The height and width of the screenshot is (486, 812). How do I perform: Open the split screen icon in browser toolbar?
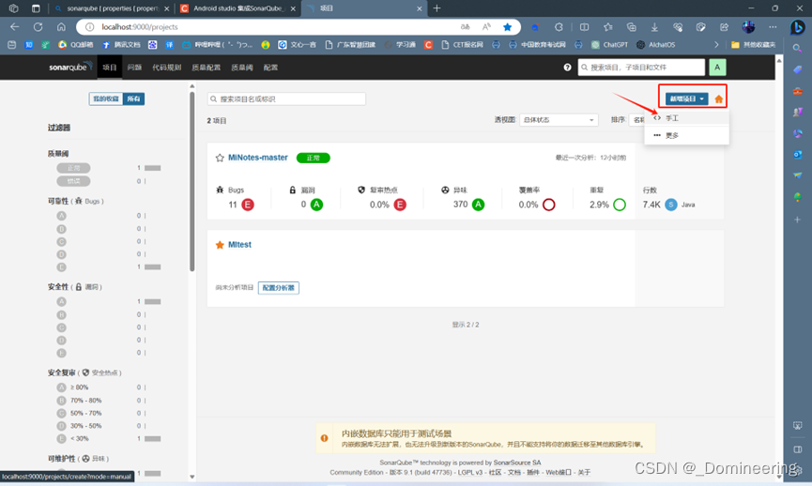pyautogui.click(x=584, y=27)
